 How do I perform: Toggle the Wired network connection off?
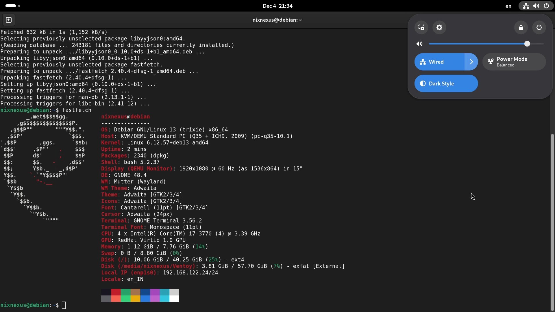(x=439, y=62)
